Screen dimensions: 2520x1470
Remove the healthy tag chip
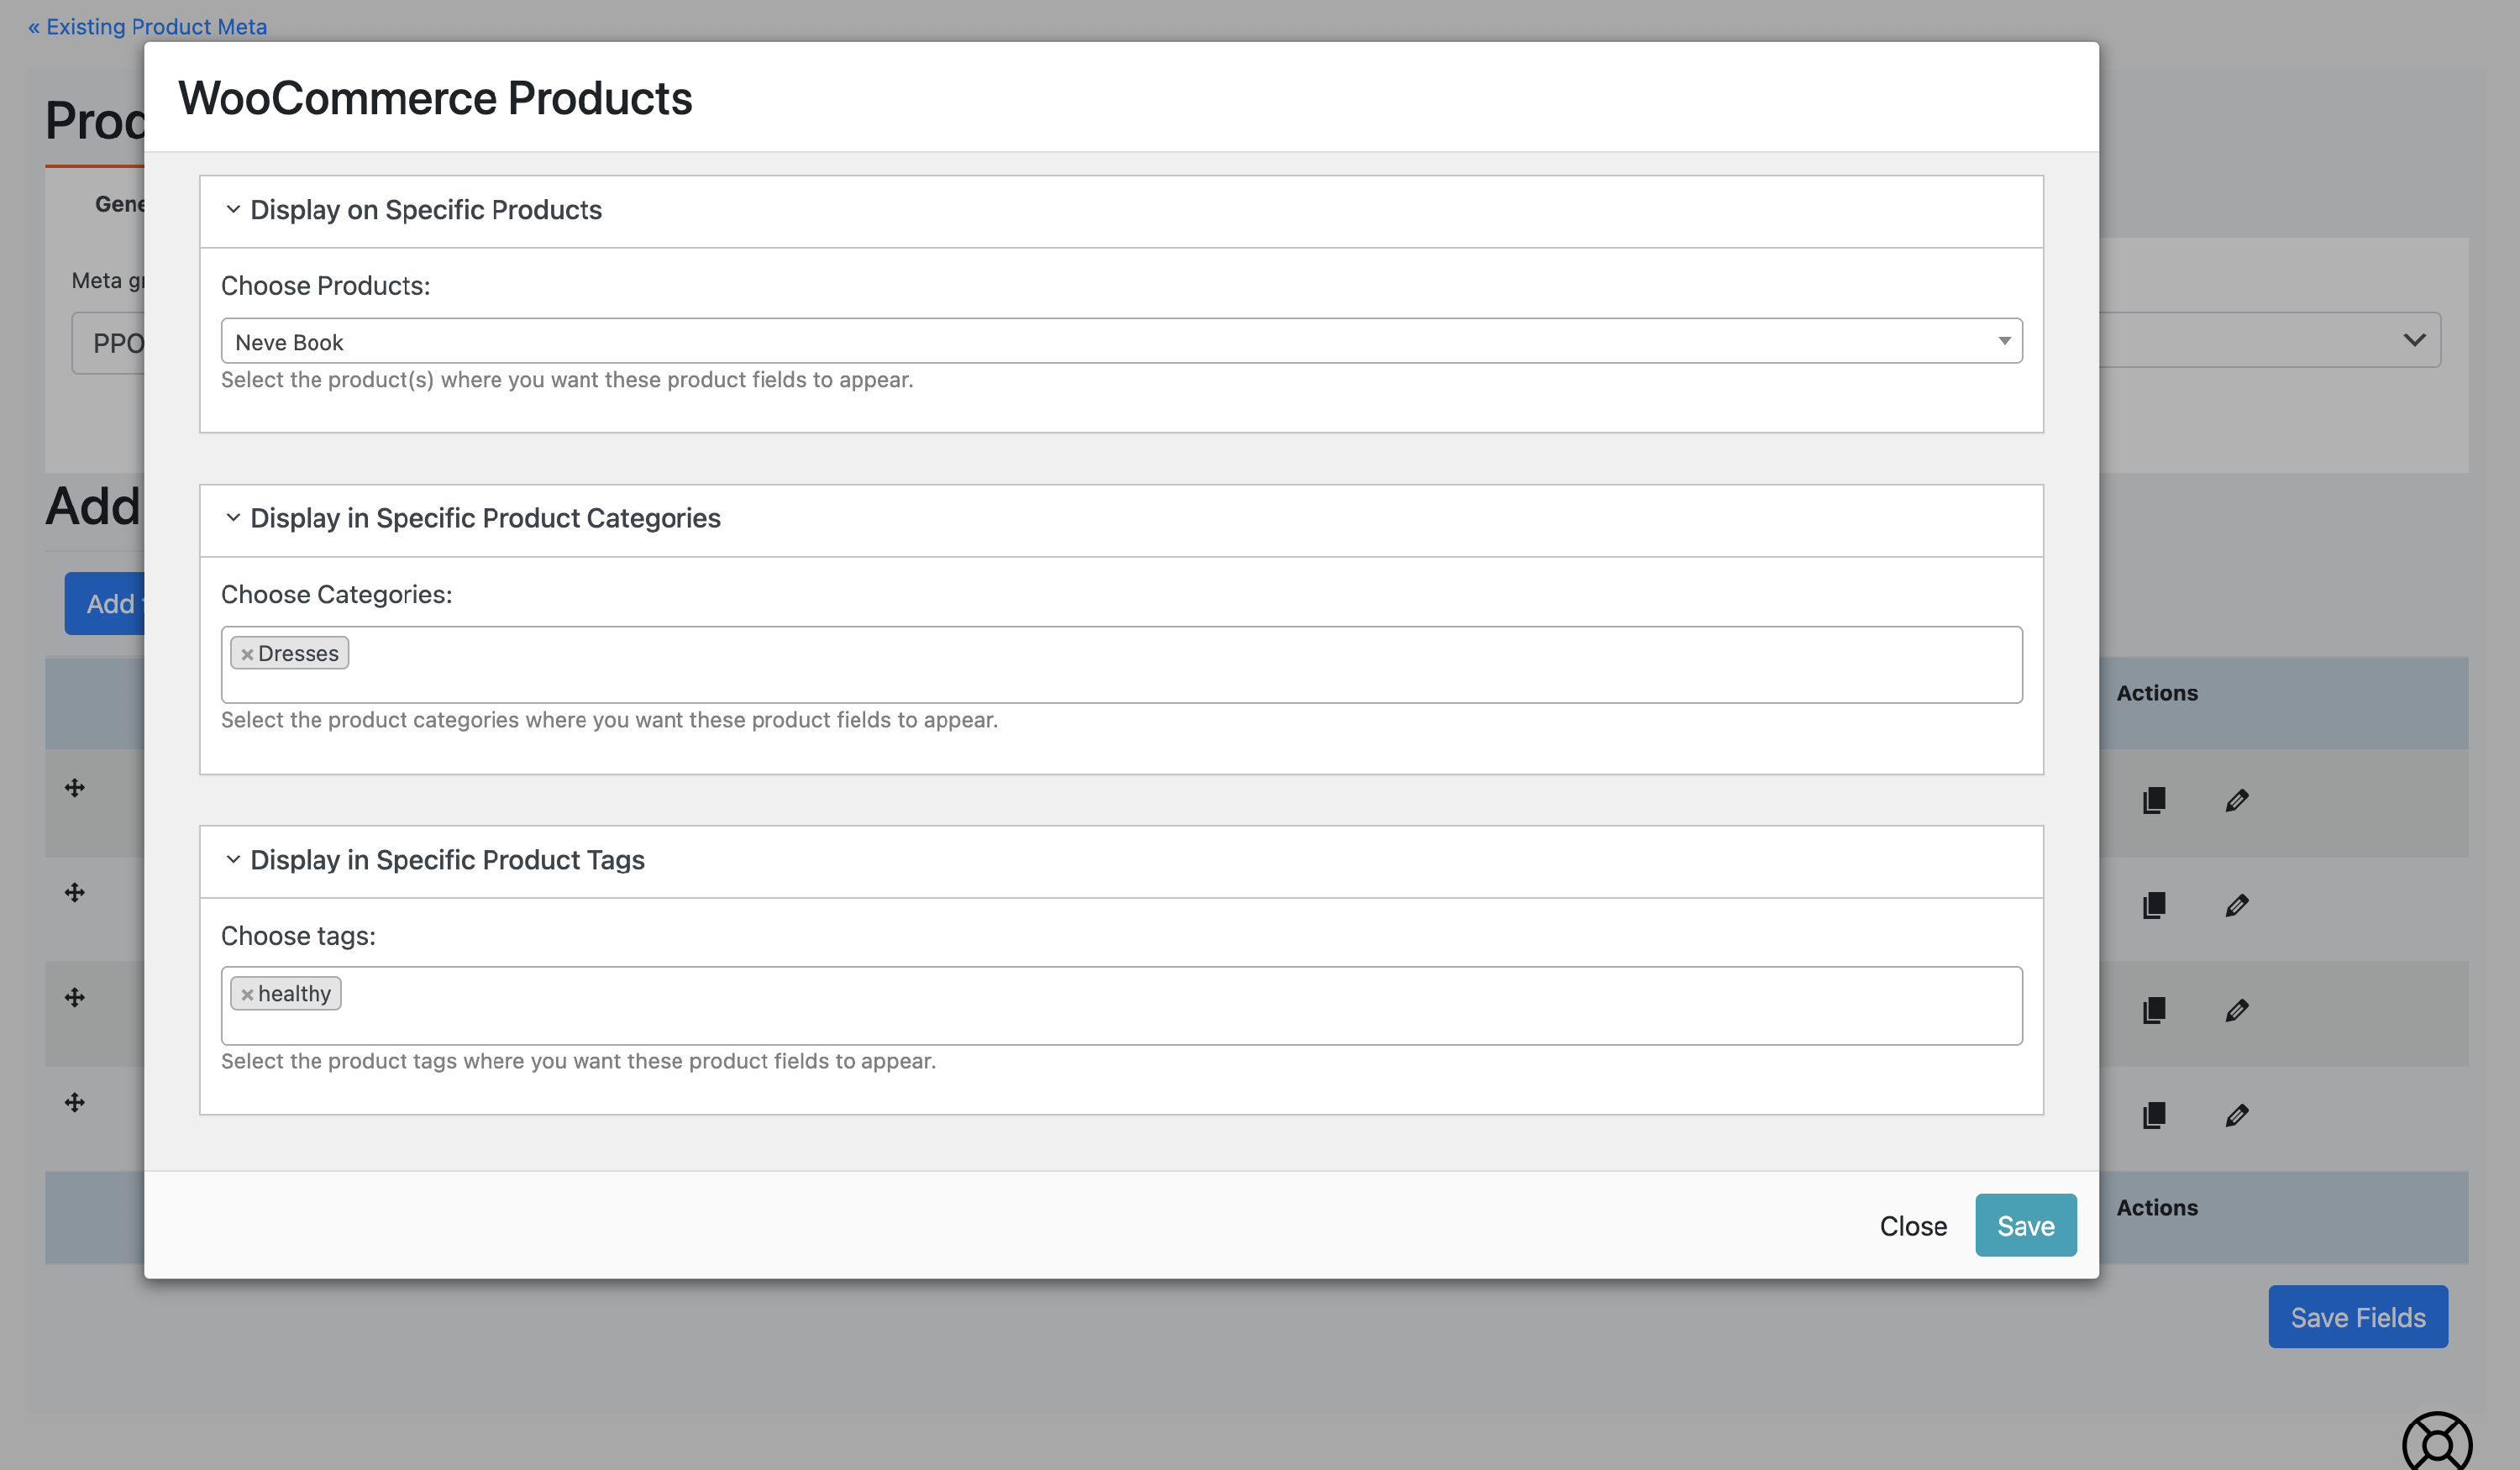click(x=247, y=995)
